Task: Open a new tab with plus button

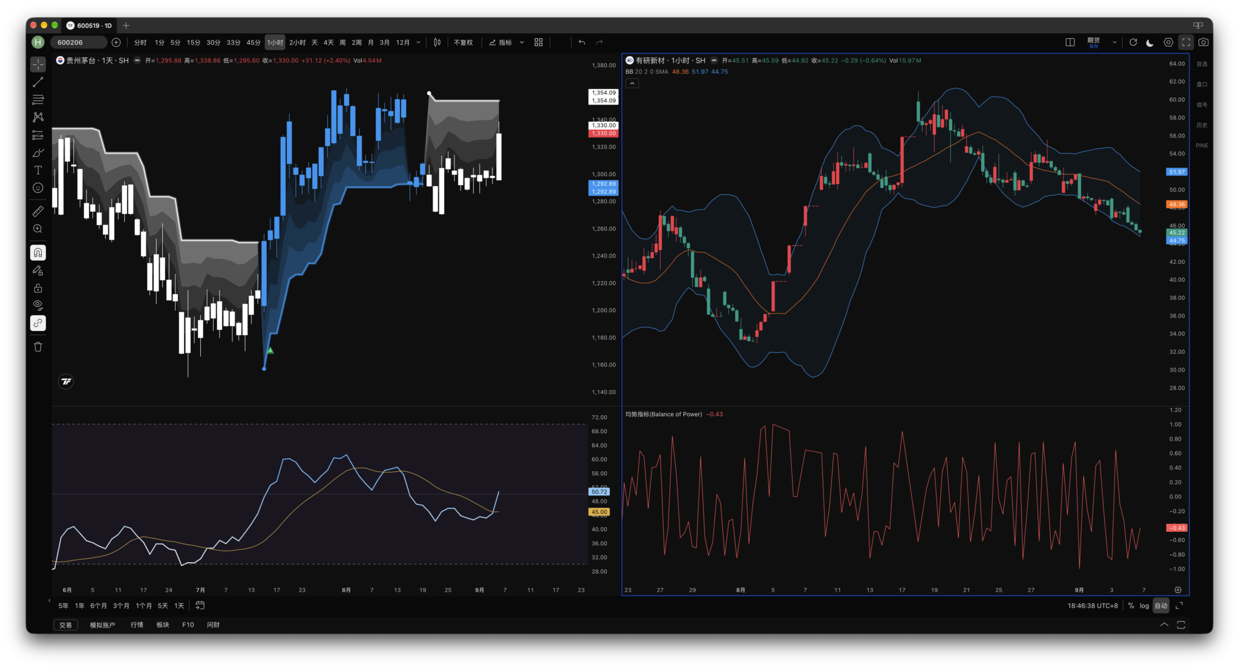Action: 126,25
